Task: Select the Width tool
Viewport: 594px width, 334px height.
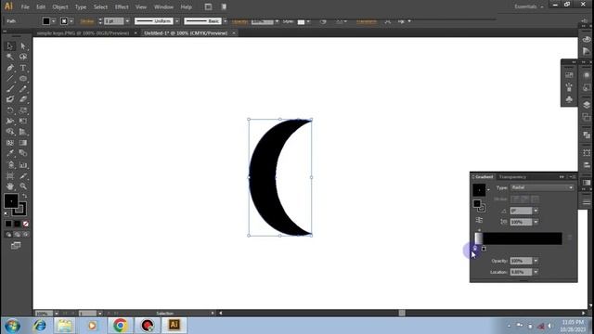Action: pyautogui.click(x=10, y=122)
